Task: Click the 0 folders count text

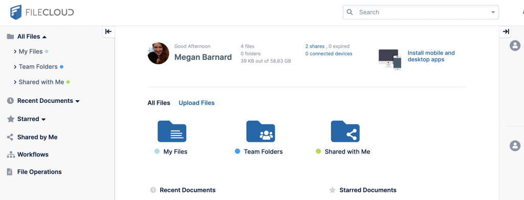Action: (251, 54)
